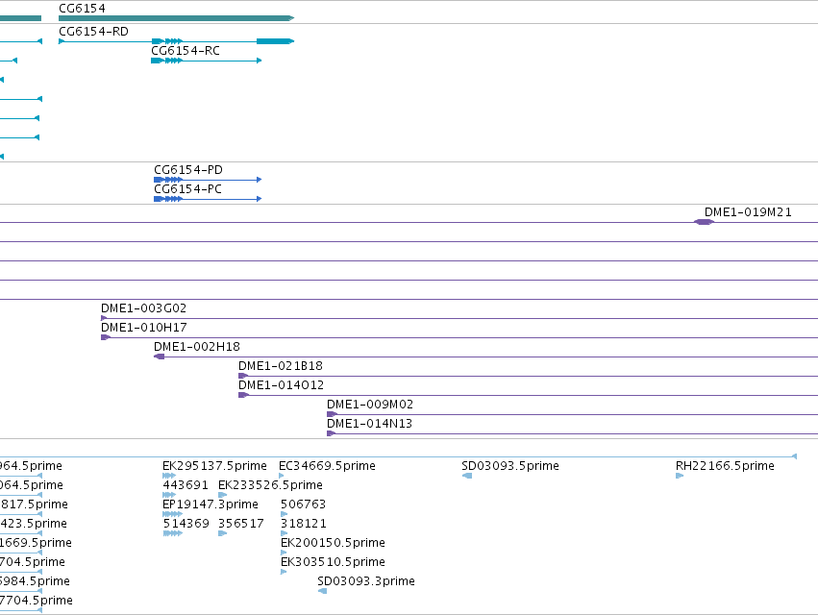The width and height of the screenshot is (818, 615).
Task: Select the 356517 EST glyph
Action: point(223,533)
